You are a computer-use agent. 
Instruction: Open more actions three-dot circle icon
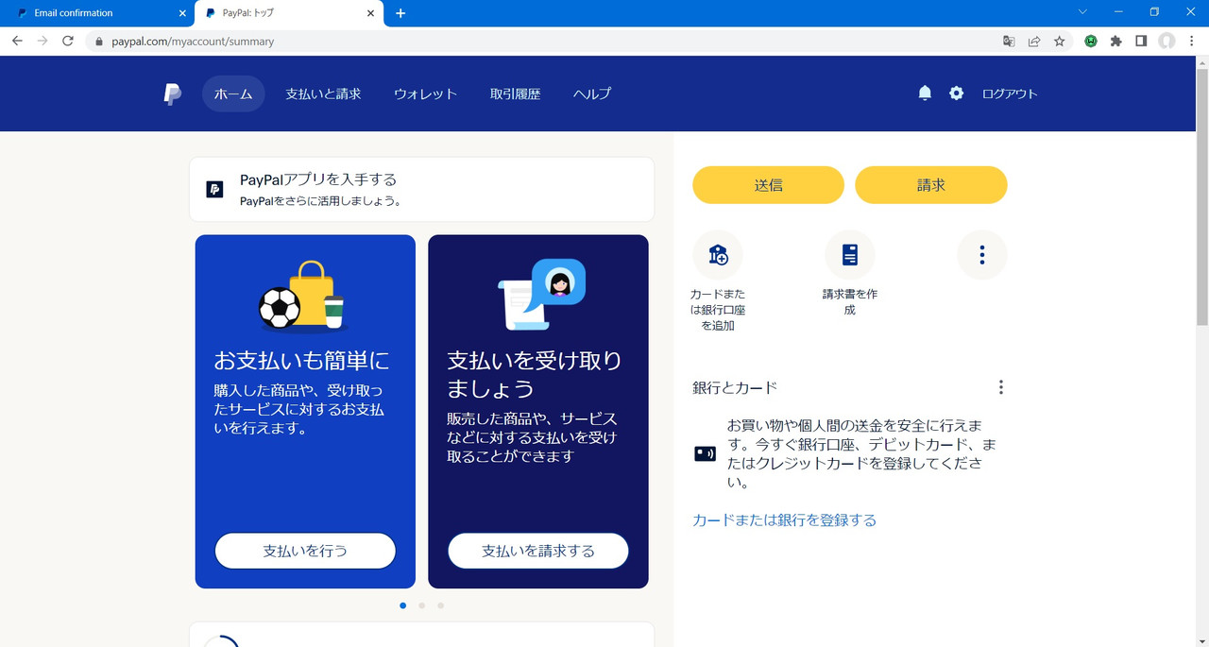point(982,254)
